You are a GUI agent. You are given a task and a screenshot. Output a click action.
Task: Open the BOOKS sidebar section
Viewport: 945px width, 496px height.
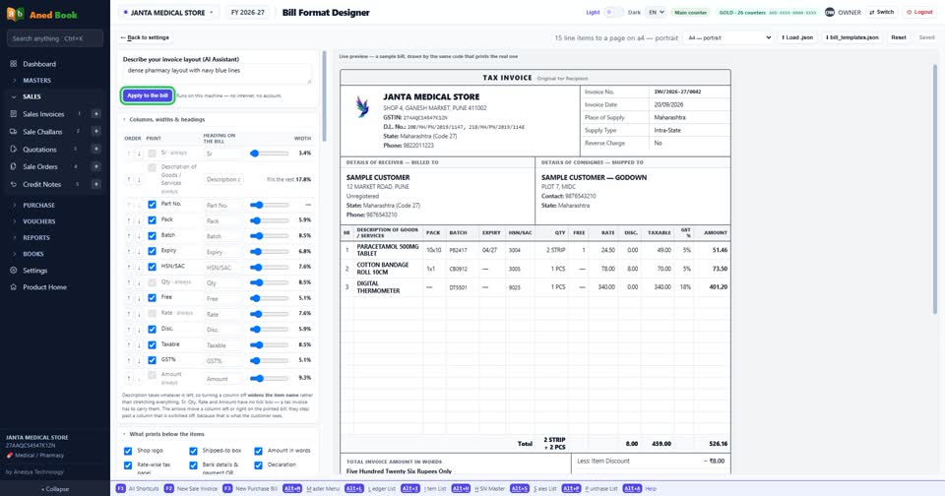[x=33, y=254]
